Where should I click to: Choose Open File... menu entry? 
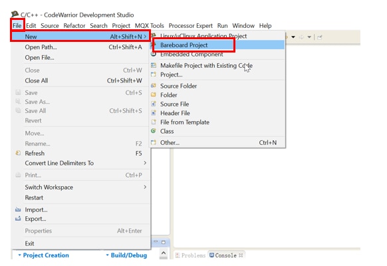click(x=80, y=57)
